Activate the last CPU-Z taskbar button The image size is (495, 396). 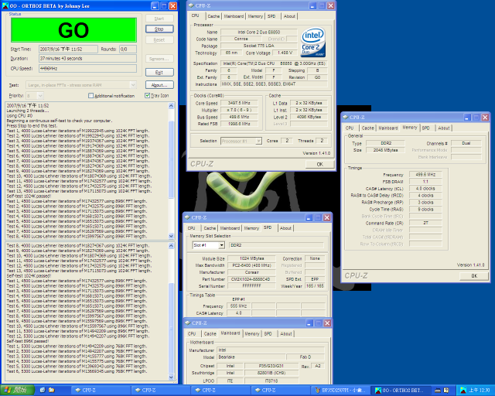click(x=281, y=391)
